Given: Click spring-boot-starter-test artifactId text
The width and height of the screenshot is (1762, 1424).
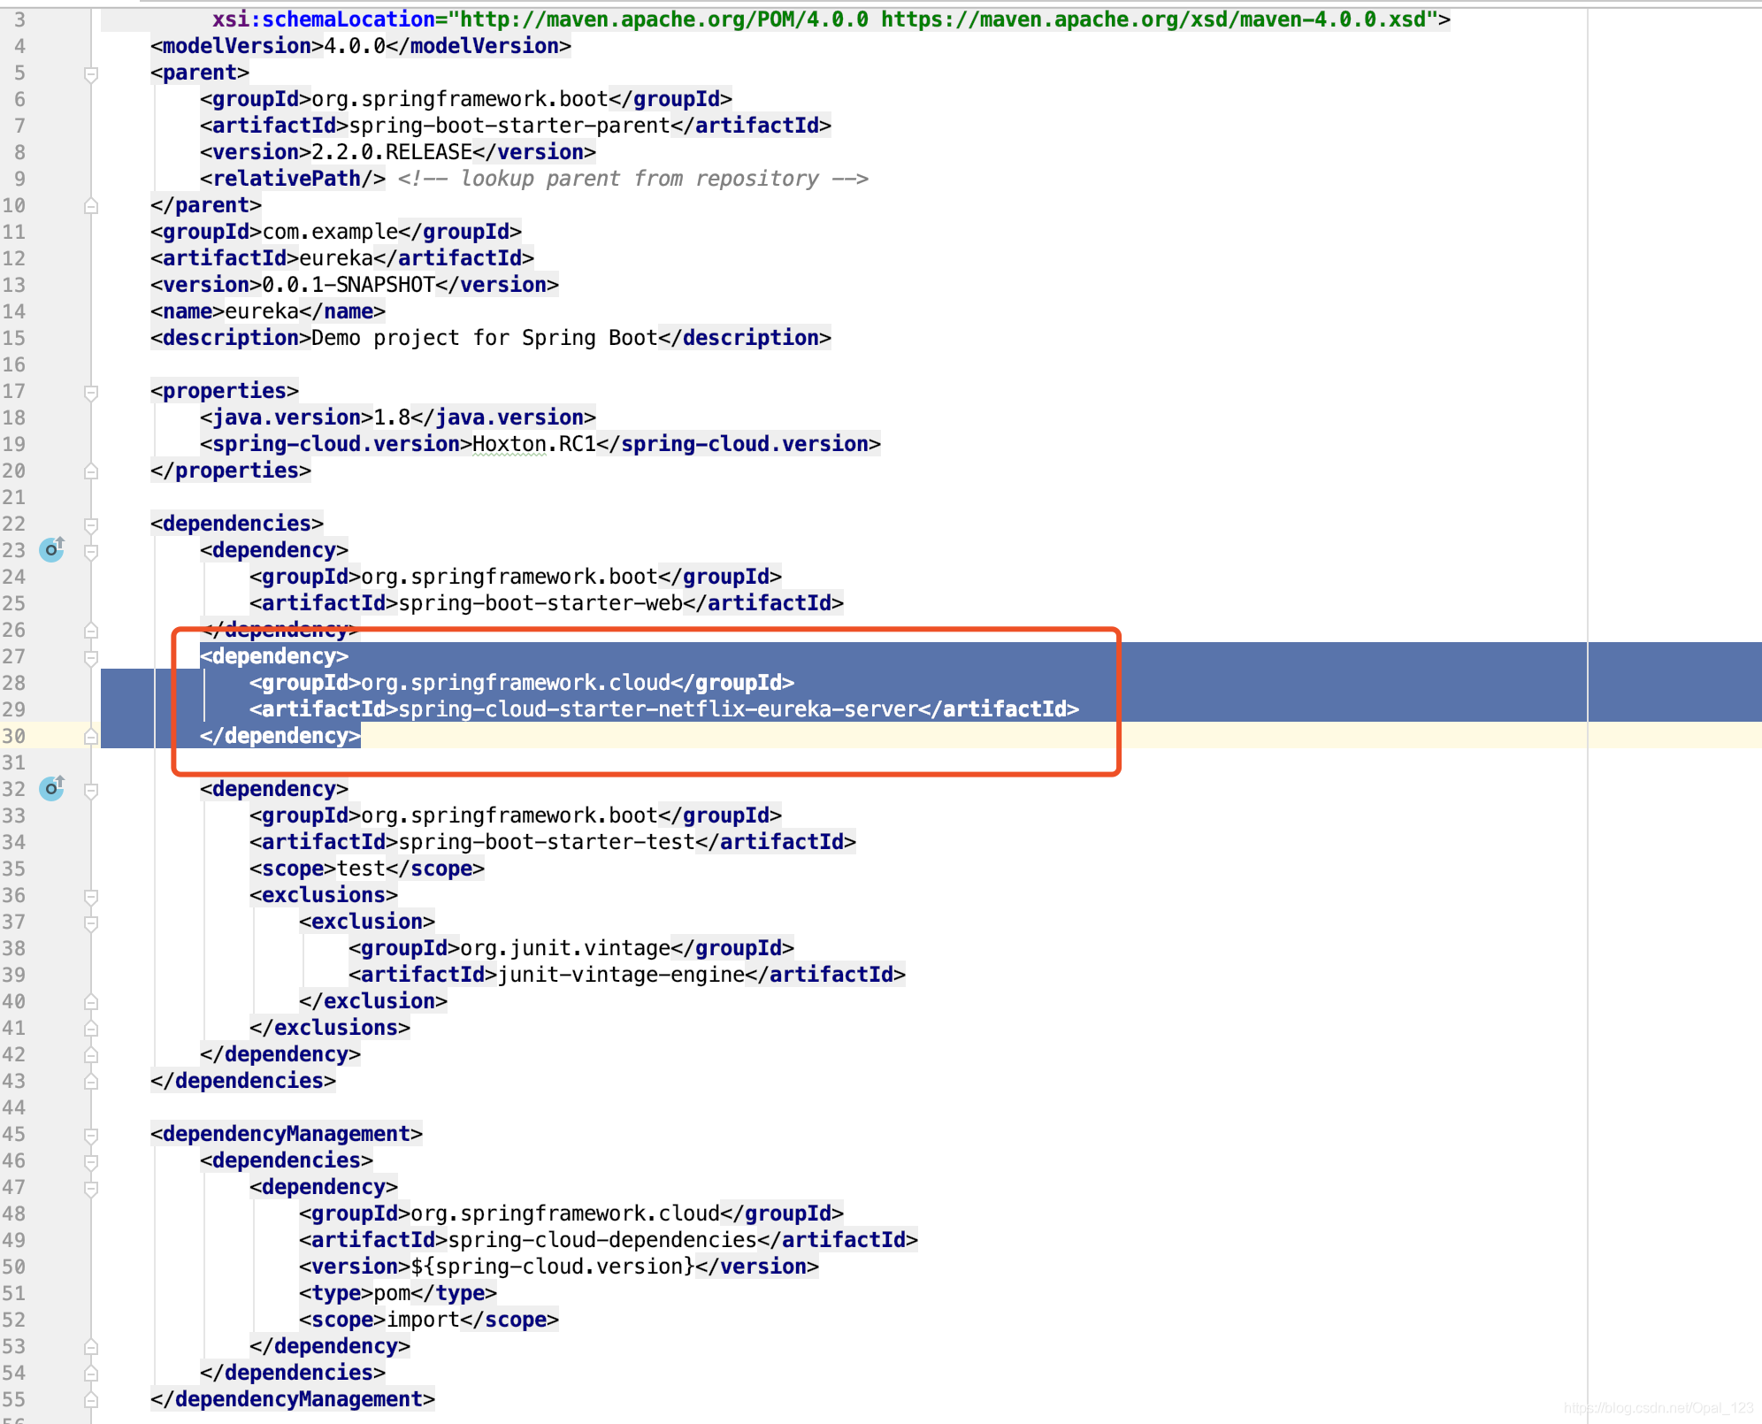Looking at the screenshot, I should click(x=547, y=842).
